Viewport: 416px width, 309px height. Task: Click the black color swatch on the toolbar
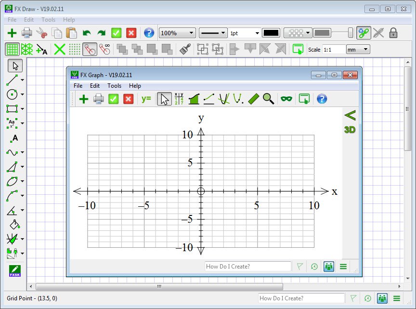(x=271, y=33)
